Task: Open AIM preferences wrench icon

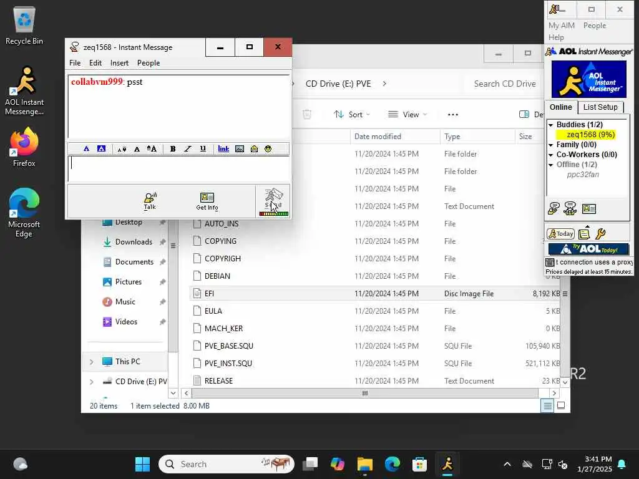Action: click(x=600, y=234)
